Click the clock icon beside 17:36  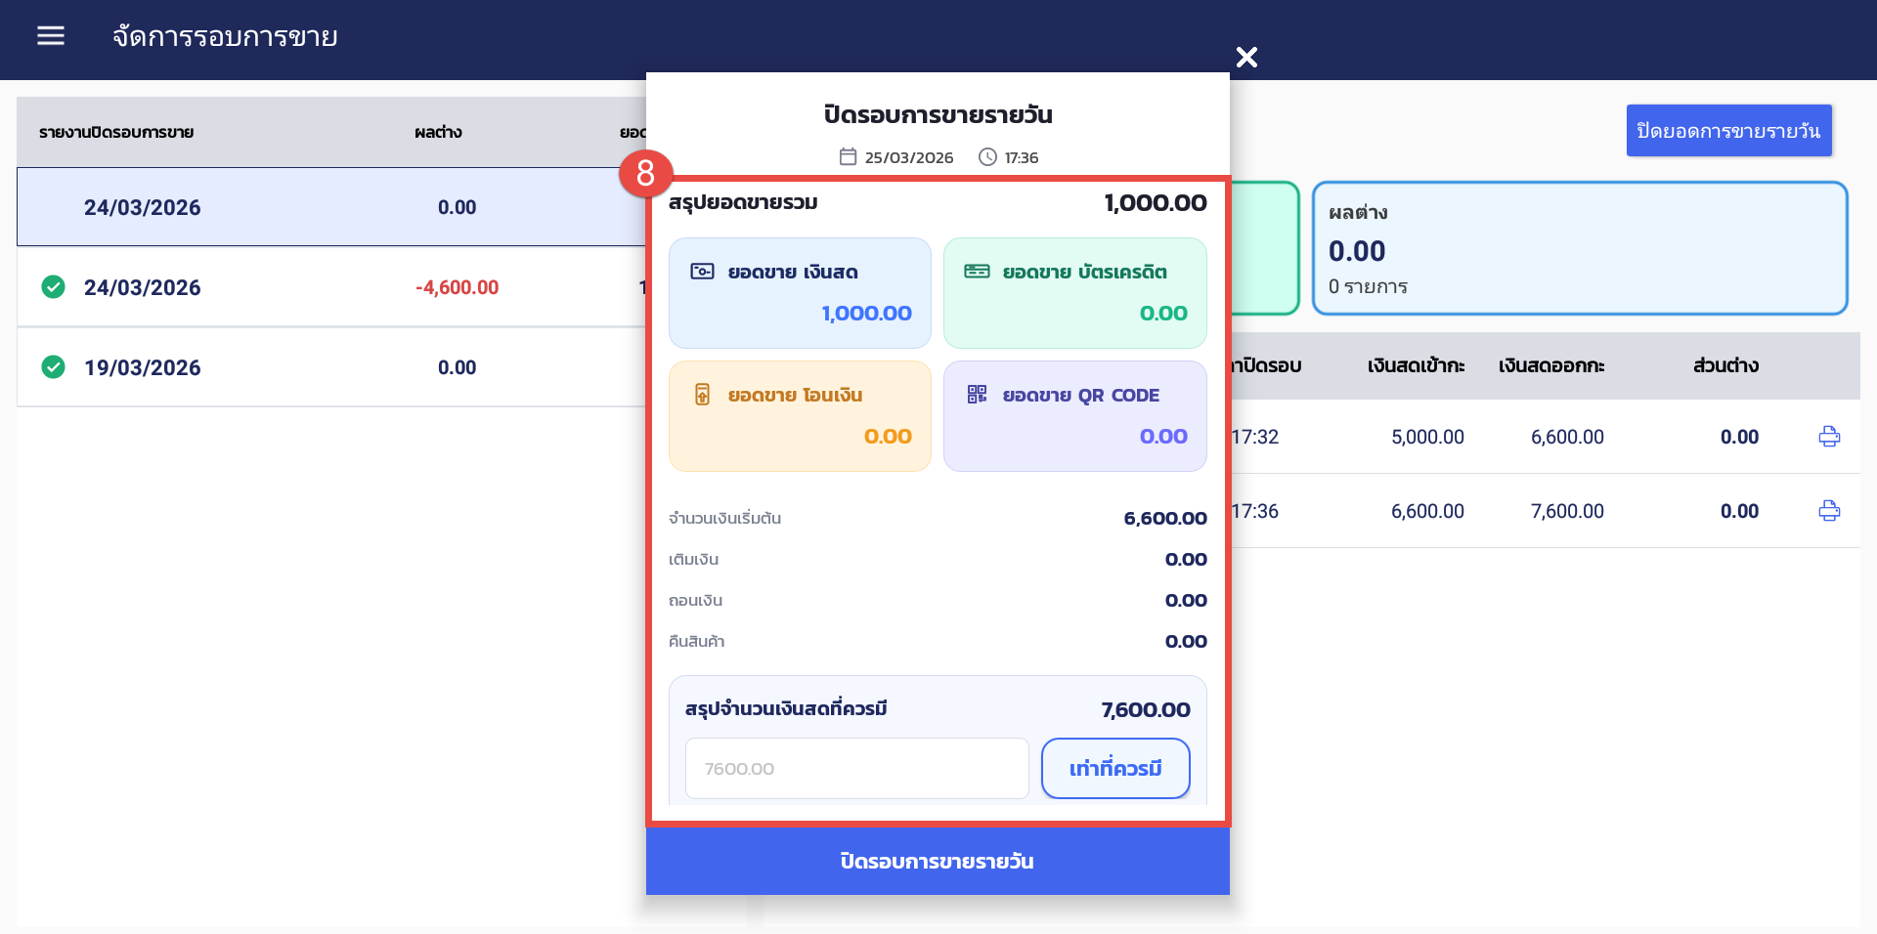pos(987,157)
